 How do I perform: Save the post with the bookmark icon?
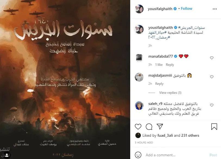point(214,127)
